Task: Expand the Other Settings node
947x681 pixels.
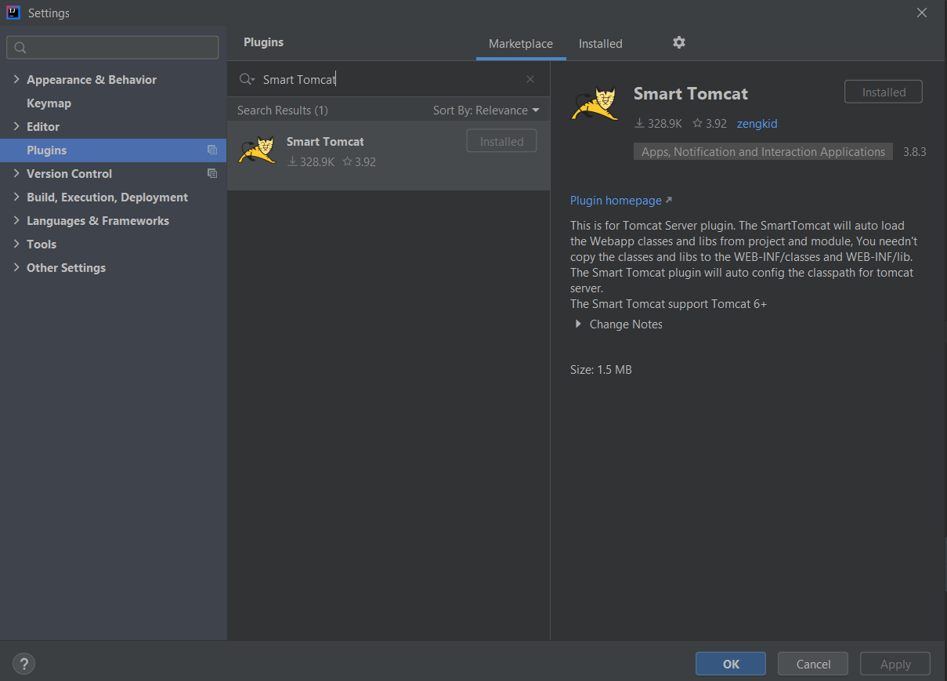Action: pos(16,267)
